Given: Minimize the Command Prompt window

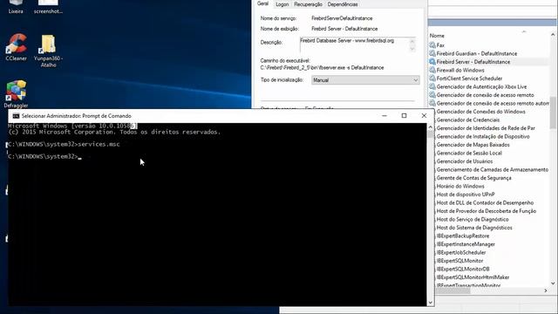Looking at the screenshot, I should pyautogui.click(x=384, y=116).
